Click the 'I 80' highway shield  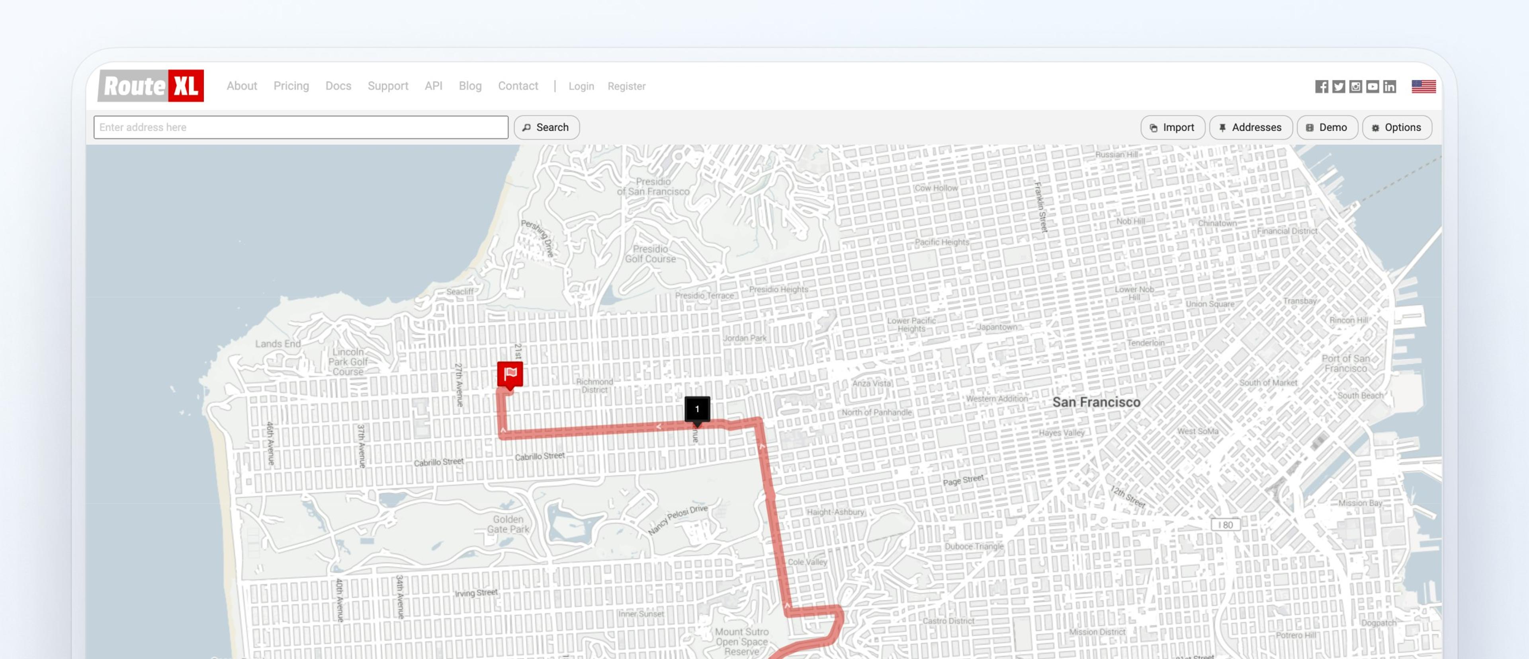click(1225, 525)
